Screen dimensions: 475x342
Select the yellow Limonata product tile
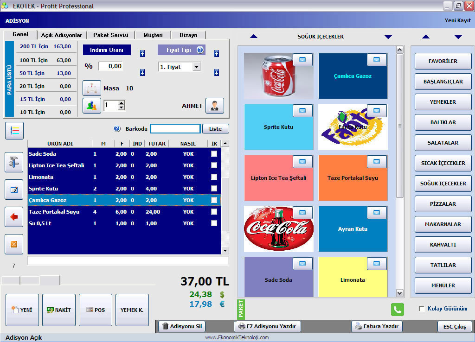coord(353,277)
